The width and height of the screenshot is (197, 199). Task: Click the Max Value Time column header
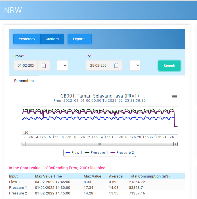pyautogui.click(x=48, y=176)
